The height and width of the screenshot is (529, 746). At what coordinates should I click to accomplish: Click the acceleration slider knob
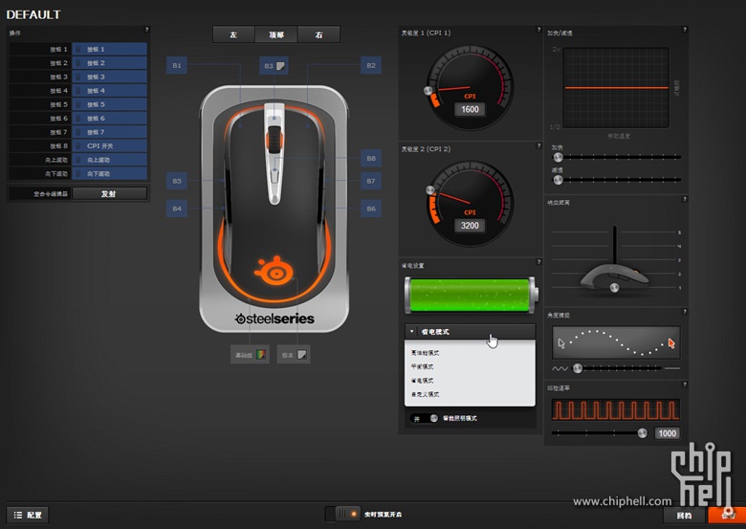coord(558,157)
